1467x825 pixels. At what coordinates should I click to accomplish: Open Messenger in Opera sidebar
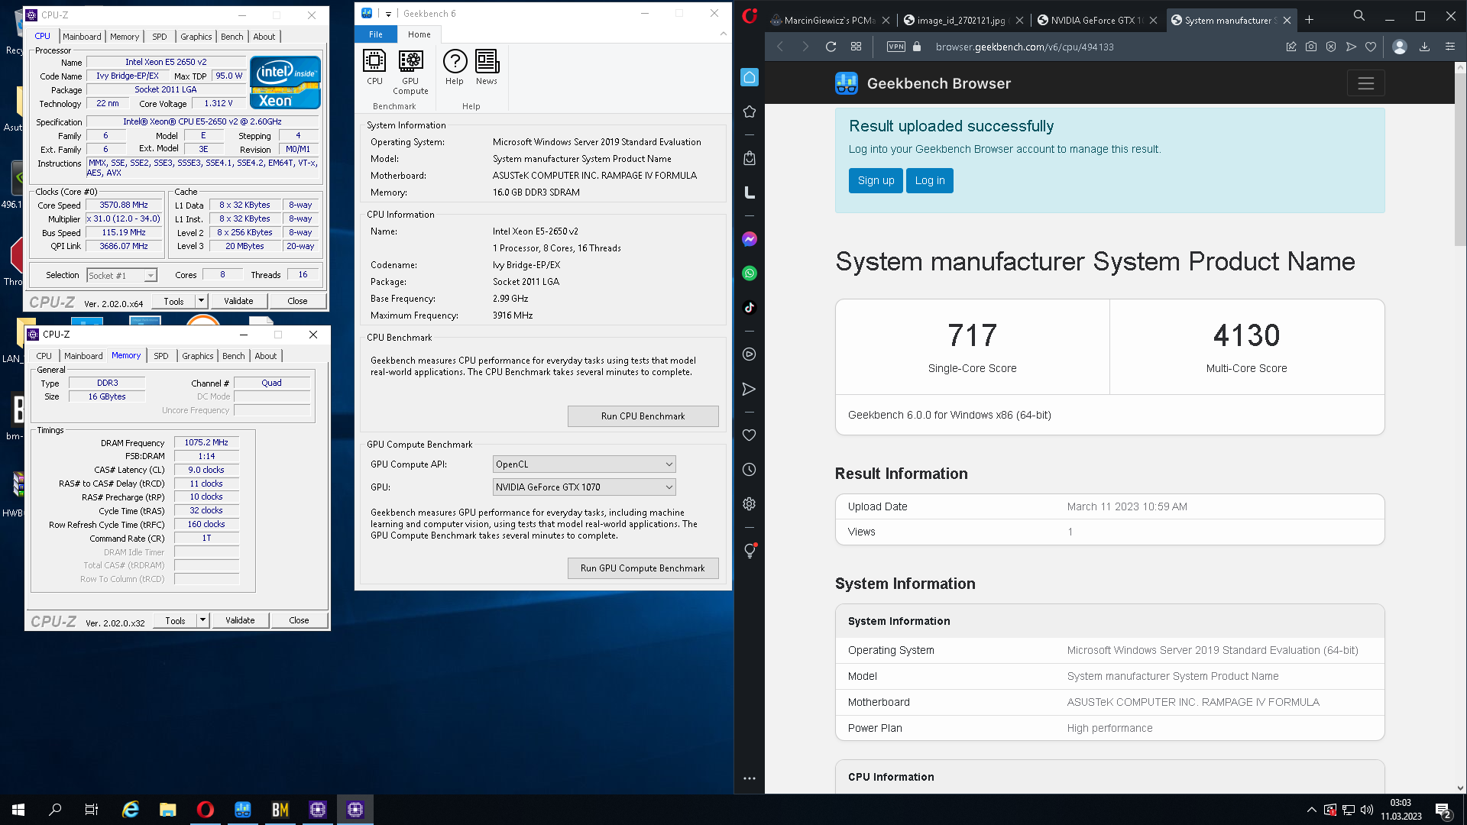tap(750, 239)
